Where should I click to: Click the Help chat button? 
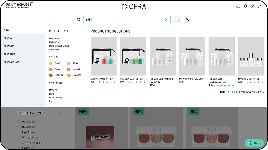[x=254, y=143]
